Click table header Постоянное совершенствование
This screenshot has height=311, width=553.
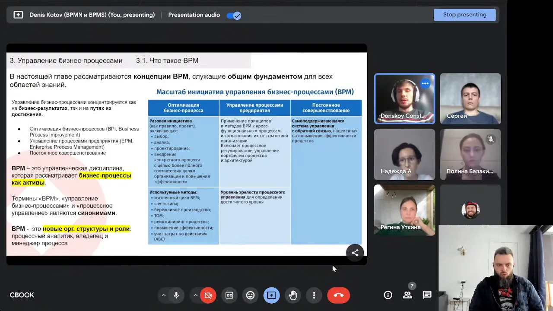pyautogui.click(x=326, y=108)
